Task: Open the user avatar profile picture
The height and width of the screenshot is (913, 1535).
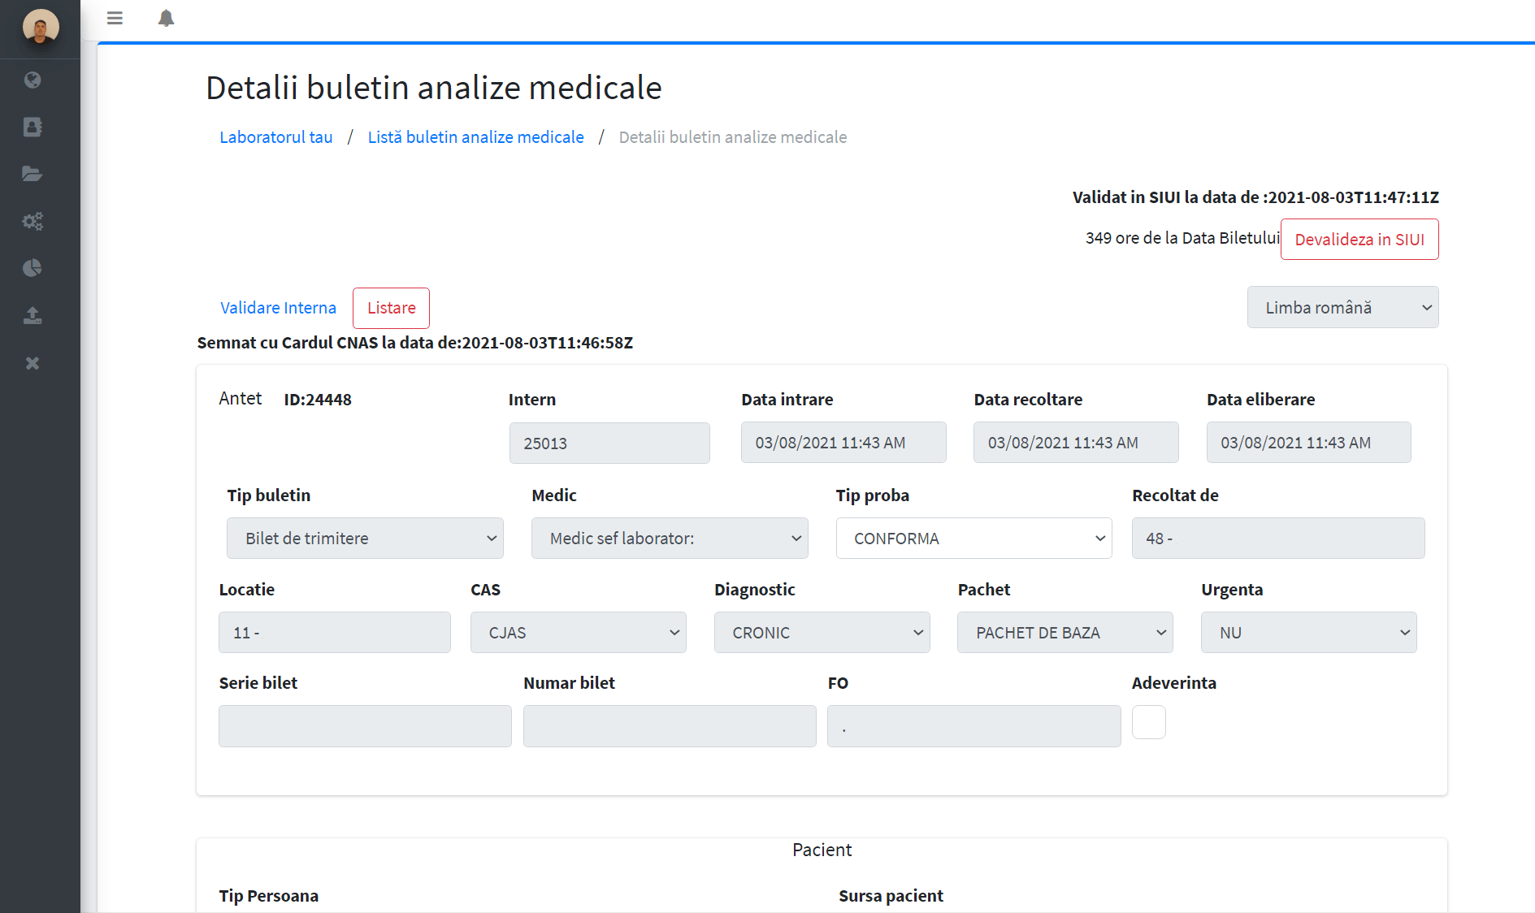Action: [41, 27]
